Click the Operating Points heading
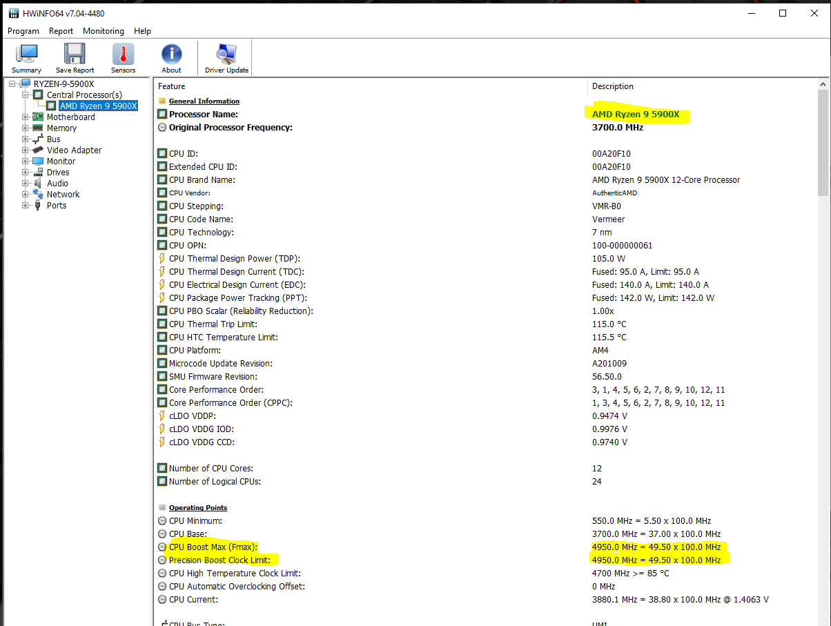Viewport: 831px width, 626px height. coord(197,507)
